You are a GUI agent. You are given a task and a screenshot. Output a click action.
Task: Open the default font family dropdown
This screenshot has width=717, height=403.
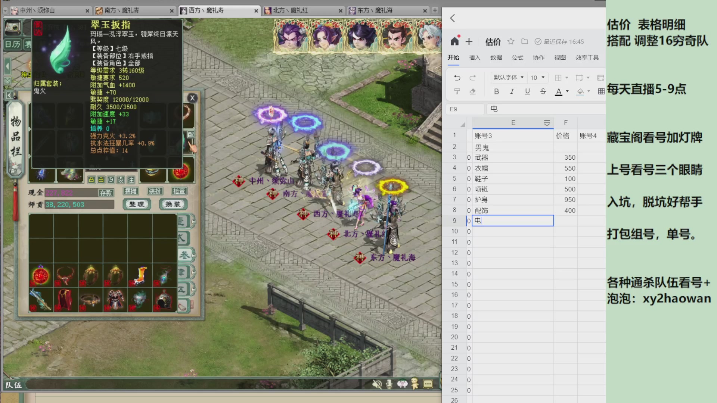(x=509, y=78)
